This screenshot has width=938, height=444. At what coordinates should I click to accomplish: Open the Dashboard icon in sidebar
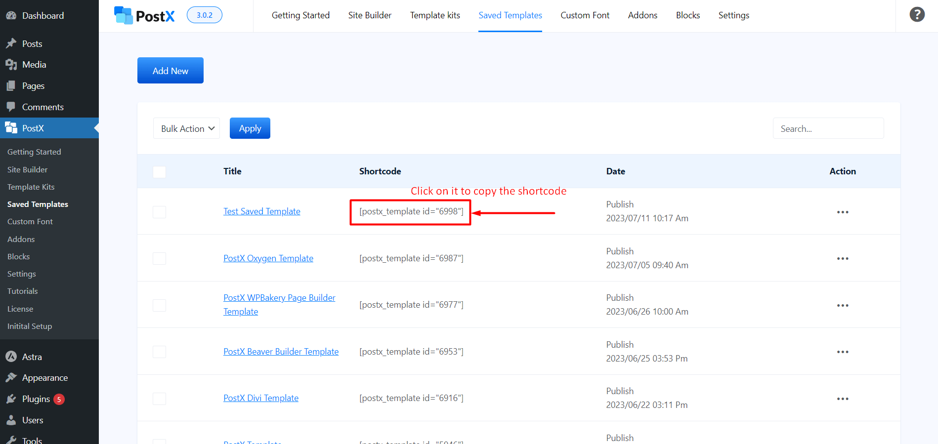[x=11, y=15]
